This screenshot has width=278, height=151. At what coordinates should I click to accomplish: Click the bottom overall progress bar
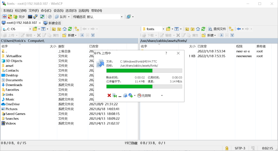pos(144,86)
